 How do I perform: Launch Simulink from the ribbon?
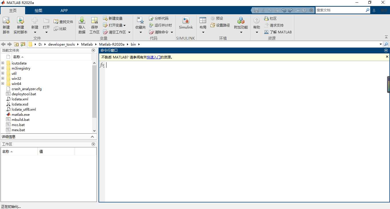pos(186,23)
